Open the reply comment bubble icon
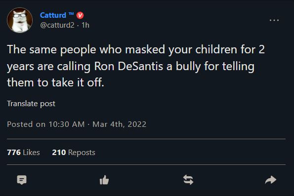This screenshot has height=196, width=294. [x=22, y=180]
